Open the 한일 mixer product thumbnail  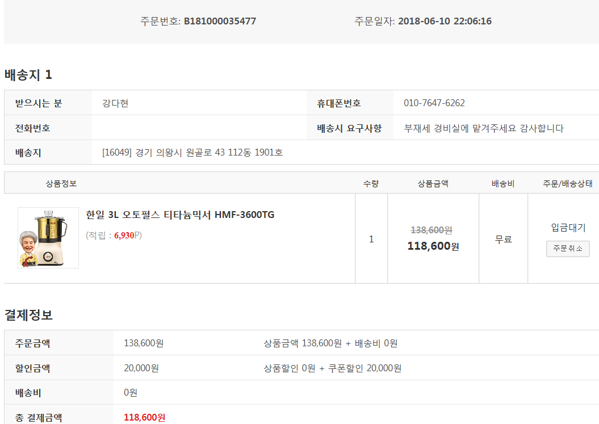(x=48, y=238)
